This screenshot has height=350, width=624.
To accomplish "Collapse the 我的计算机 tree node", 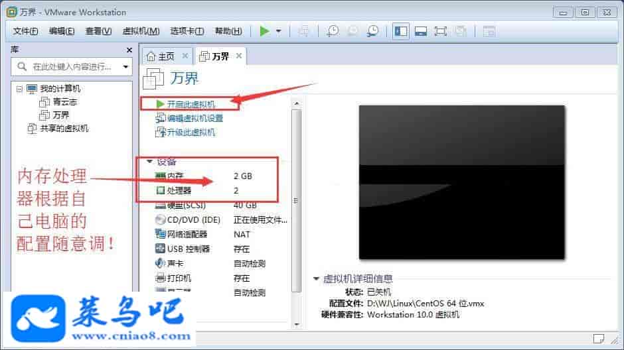I will tap(19, 89).
